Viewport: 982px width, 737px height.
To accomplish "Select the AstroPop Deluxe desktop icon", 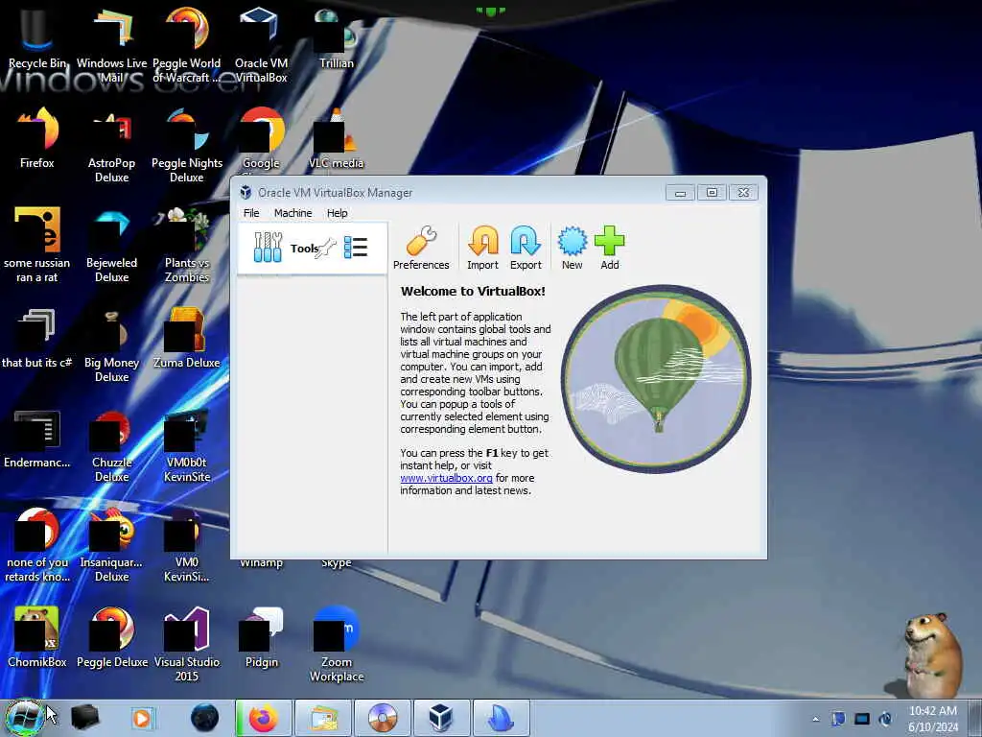I will 111,146.
